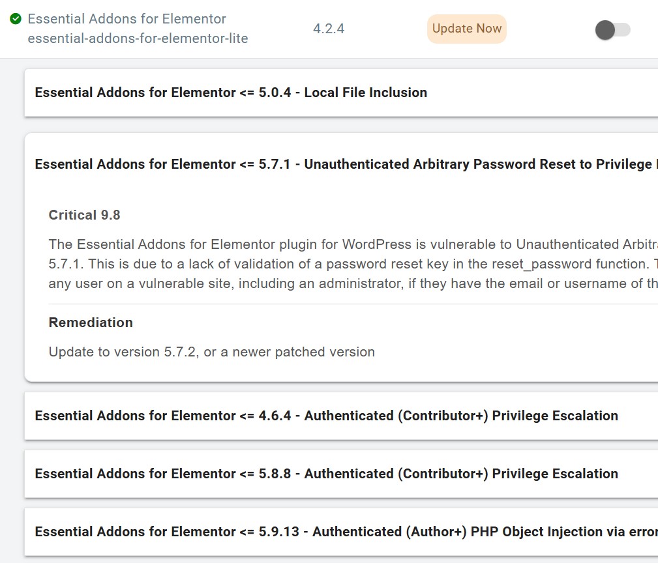This screenshot has height=563, width=658.
Task: Click the Local File Inclusion card title
Action: (231, 93)
